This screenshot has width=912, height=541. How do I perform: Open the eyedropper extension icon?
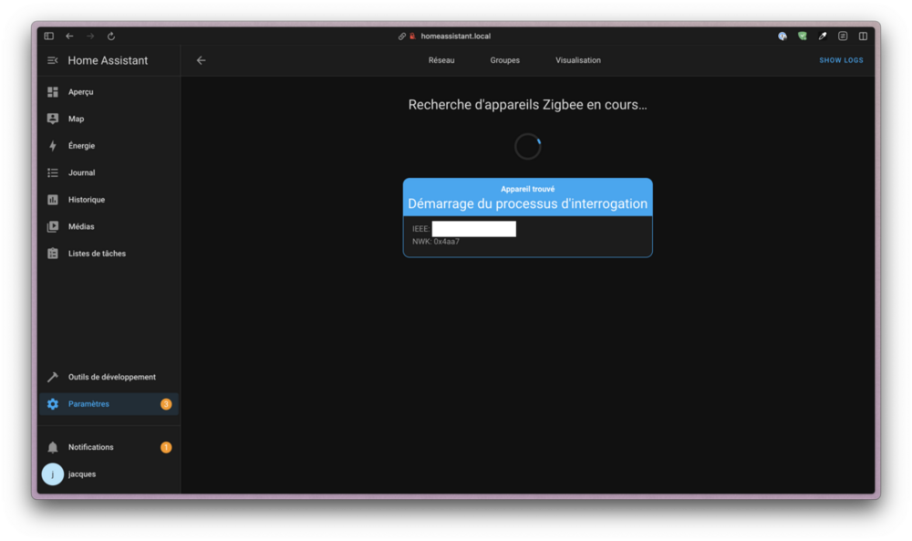[x=823, y=36]
